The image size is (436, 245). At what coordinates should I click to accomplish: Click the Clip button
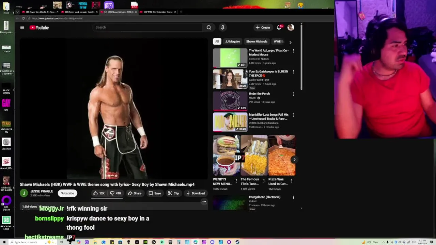173,193
